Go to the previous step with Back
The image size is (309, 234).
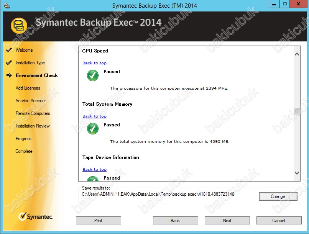pyautogui.click(x=175, y=221)
